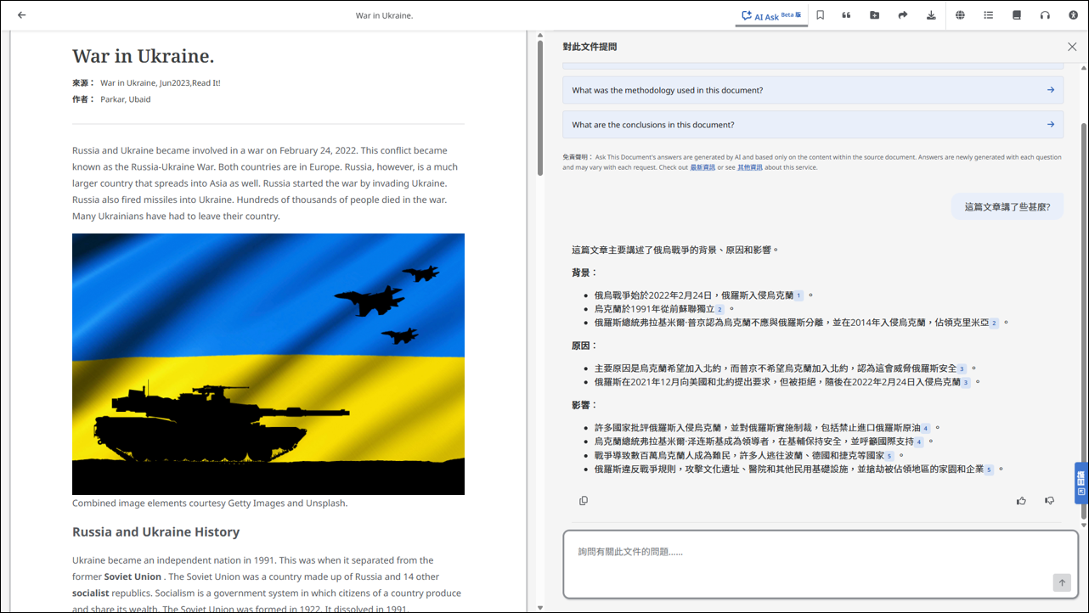This screenshot has width=1089, height=613.
Task: Open citation 5 after 捷克等國家
Action: click(889, 456)
